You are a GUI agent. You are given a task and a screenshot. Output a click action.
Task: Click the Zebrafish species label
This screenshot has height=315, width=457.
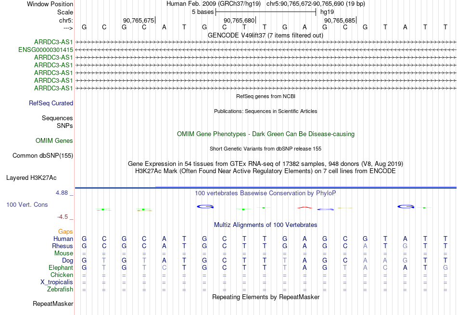point(60,290)
